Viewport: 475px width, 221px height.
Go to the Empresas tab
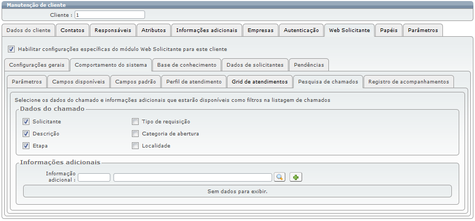point(261,30)
